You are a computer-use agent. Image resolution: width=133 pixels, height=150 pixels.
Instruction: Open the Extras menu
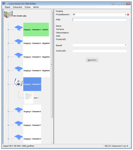28,7
